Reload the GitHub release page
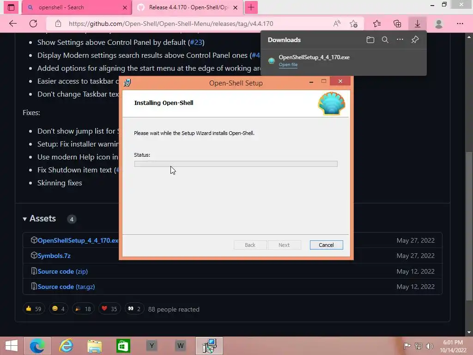This screenshot has height=355, width=473. click(x=33, y=24)
